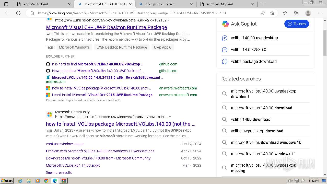Ask Copilot 'vclibs package download'
The height and width of the screenshot is (184, 327).
265,61
